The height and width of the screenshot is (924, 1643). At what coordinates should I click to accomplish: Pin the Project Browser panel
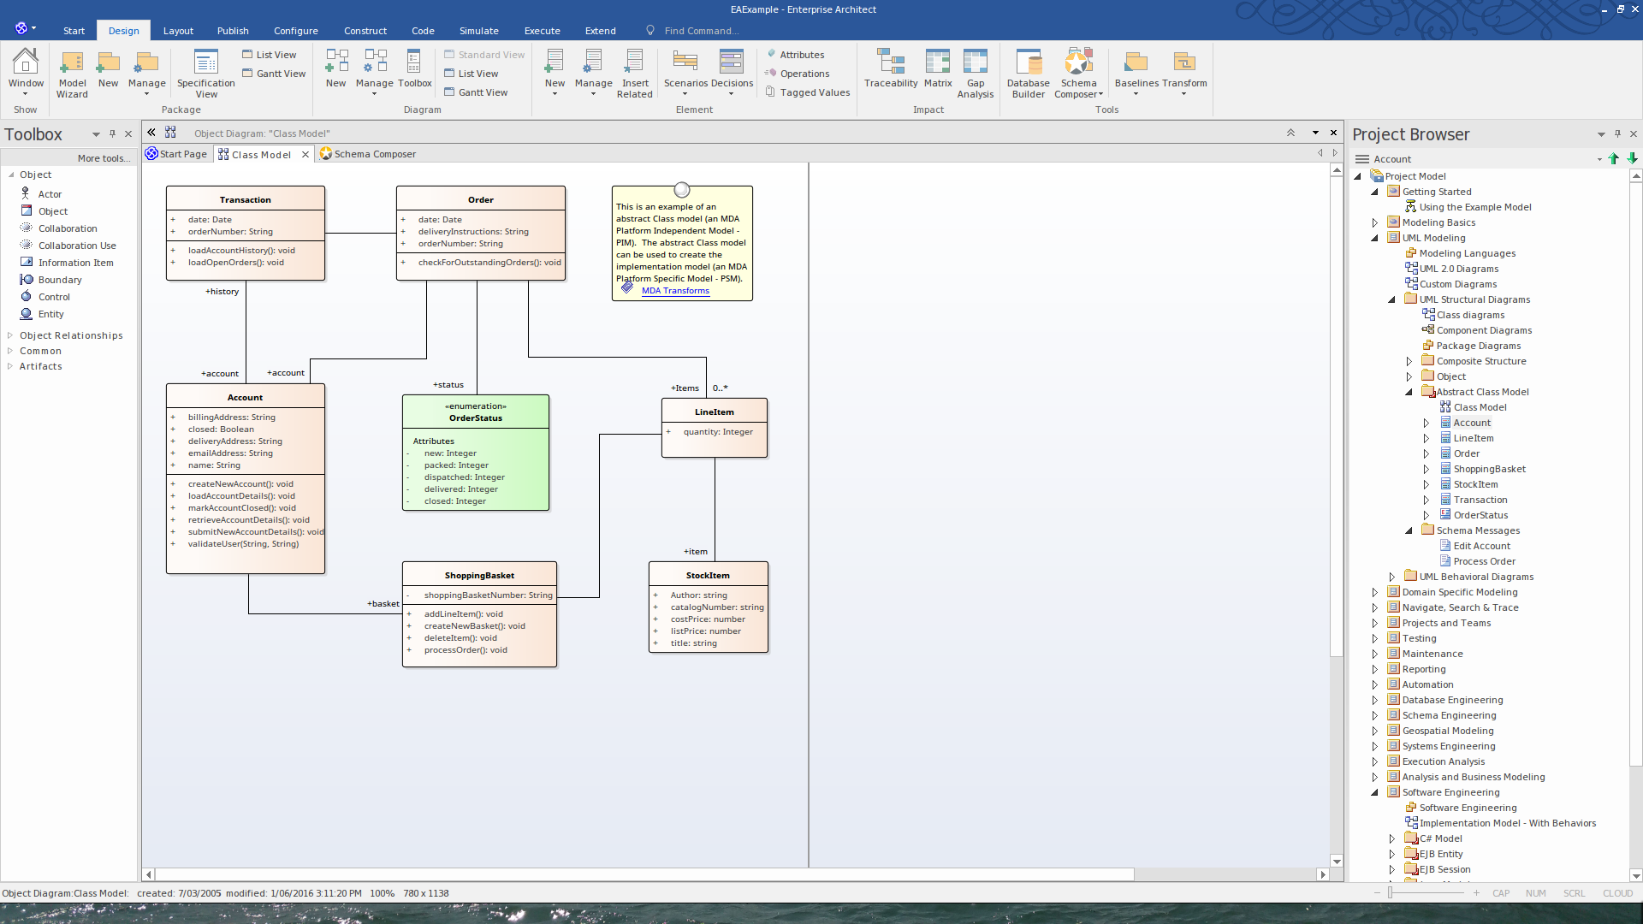coord(1617,133)
